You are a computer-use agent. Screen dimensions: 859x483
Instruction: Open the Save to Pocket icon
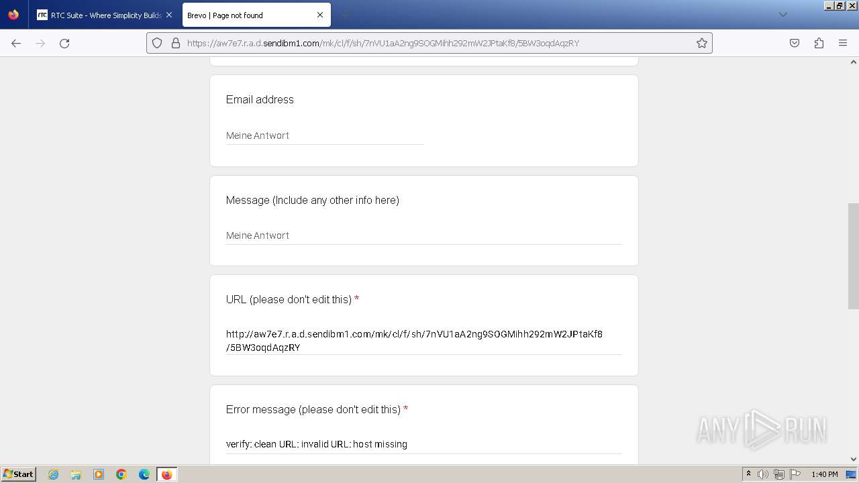coord(795,43)
